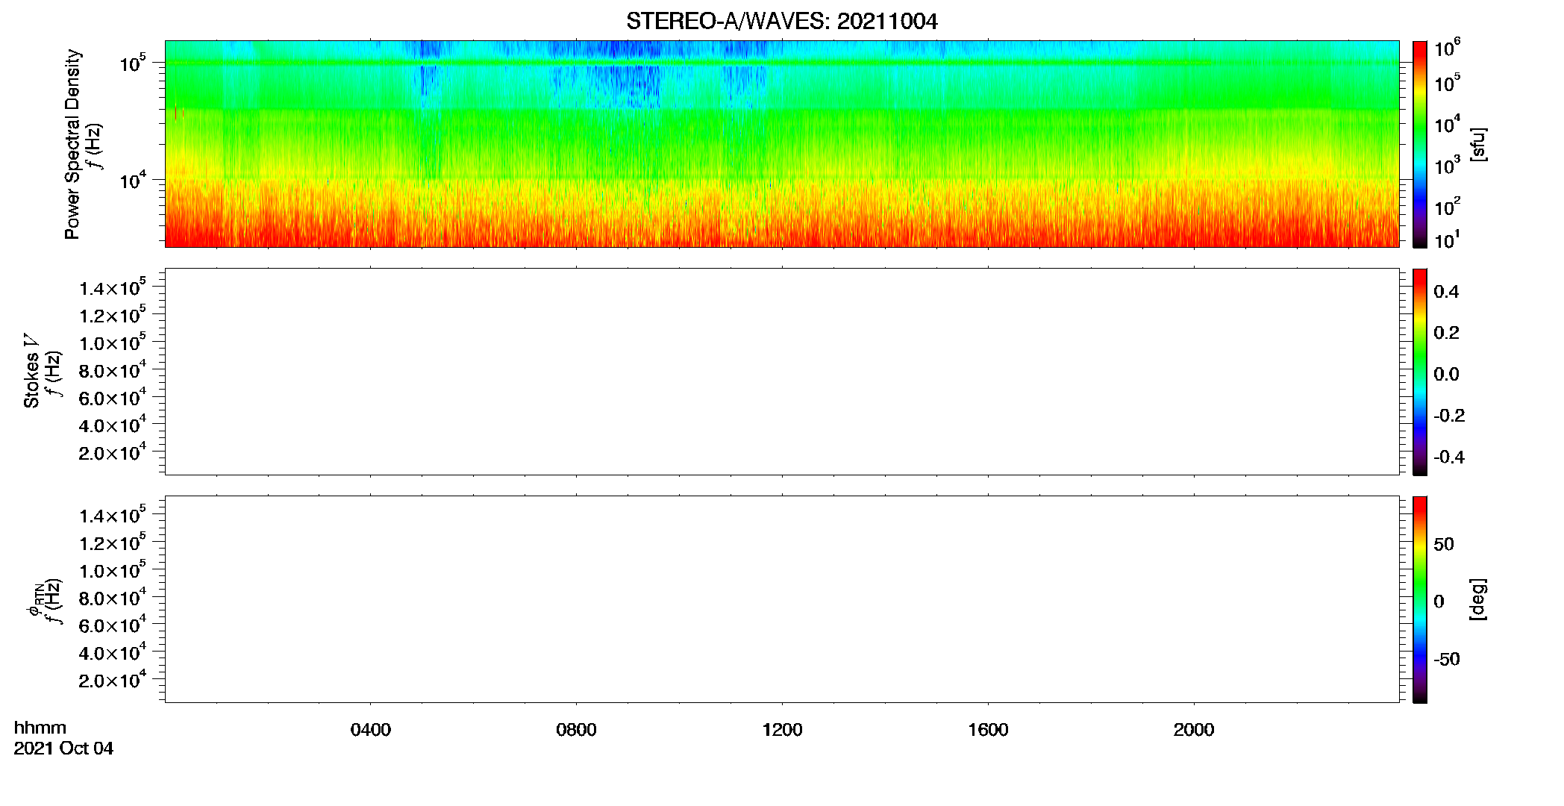
Task: Select the 10^5 label on the sfu colorbar
Action: pos(1447,83)
